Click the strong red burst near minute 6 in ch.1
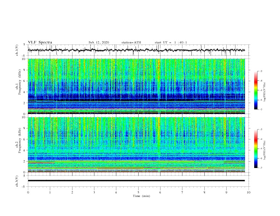The width and height of the screenshot is (280, 216). tap(159, 70)
